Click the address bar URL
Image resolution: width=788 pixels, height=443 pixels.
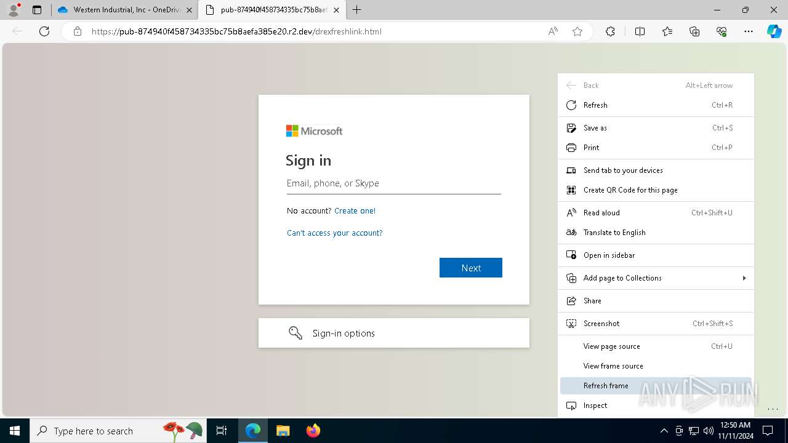pyautogui.click(x=237, y=31)
